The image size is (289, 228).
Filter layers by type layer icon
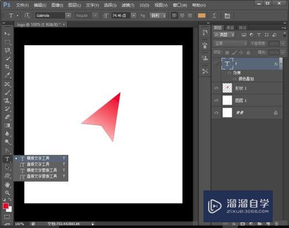pos(259,35)
